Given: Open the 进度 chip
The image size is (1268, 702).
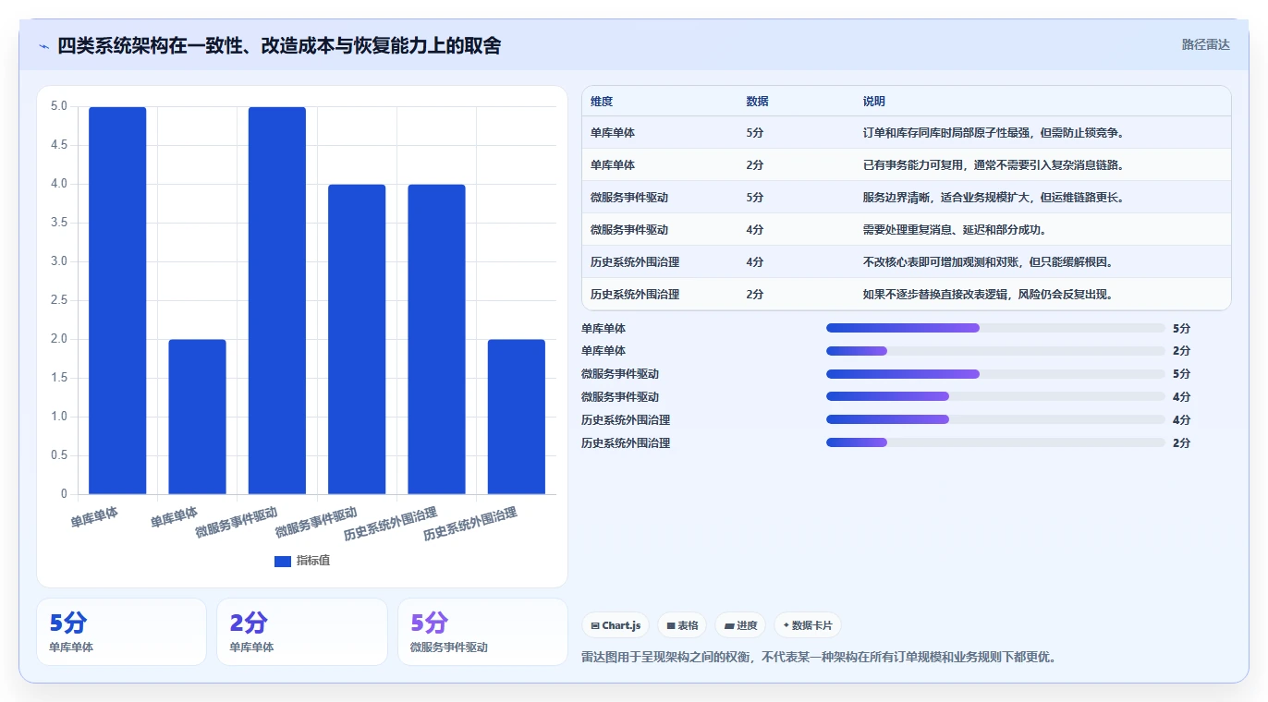Looking at the screenshot, I should (740, 625).
